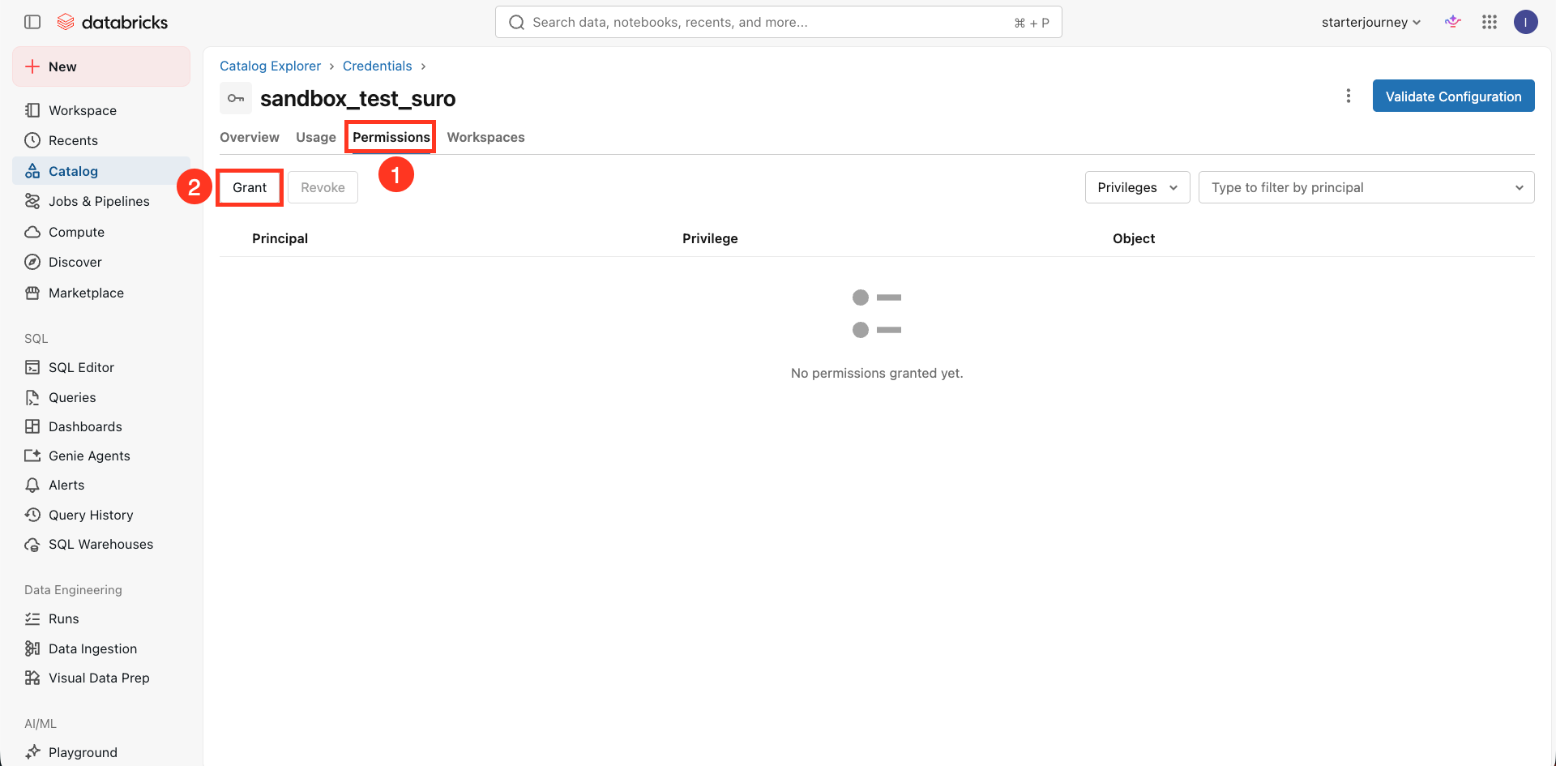1556x766 pixels.
Task: Click the New button in the sidebar
Action: click(x=101, y=66)
